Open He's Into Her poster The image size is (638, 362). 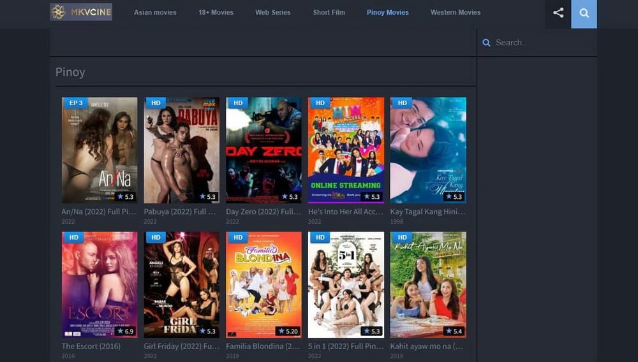pos(346,150)
